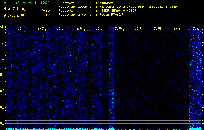
Task: Click the @yuhmari observer name
Action: click(x=106, y=3)
